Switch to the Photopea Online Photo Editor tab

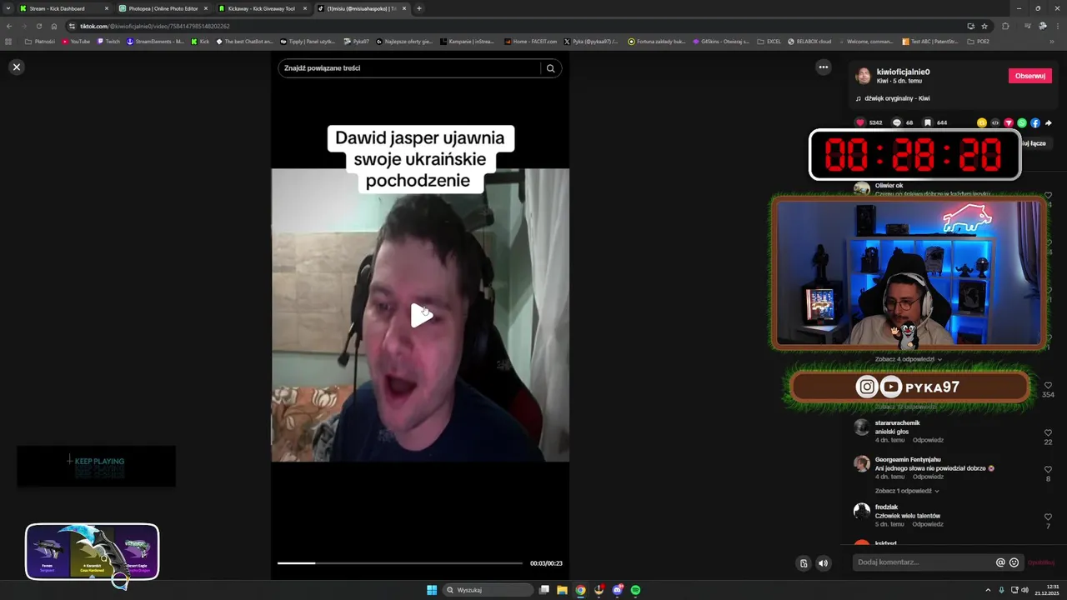pyautogui.click(x=163, y=8)
